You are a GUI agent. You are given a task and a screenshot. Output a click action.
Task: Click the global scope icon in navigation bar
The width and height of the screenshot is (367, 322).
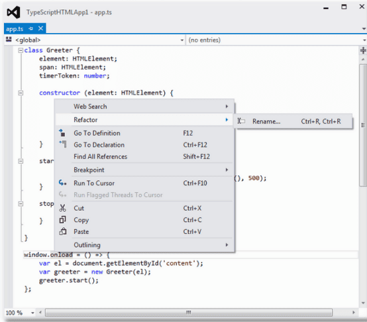click(x=9, y=39)
